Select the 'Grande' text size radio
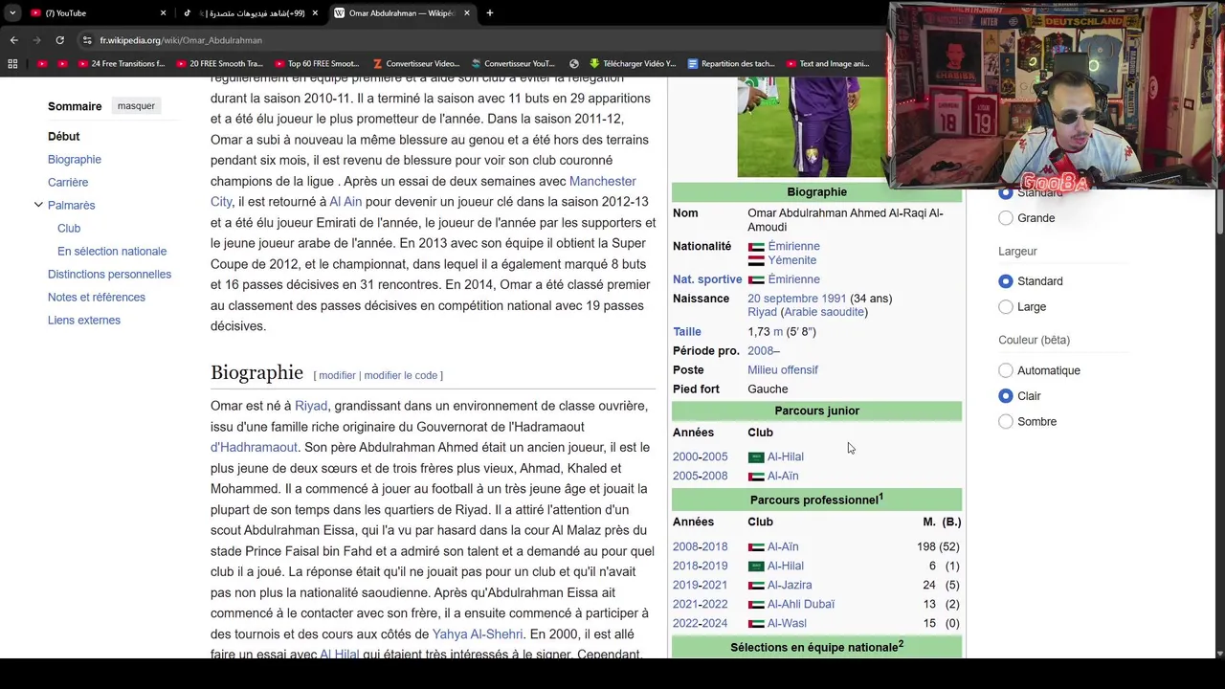The height and width of the screenshot is (689, 1225). coord(1006,218)
